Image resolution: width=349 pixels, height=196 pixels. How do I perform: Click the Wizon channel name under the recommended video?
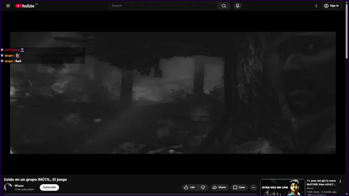coord(310,188)
